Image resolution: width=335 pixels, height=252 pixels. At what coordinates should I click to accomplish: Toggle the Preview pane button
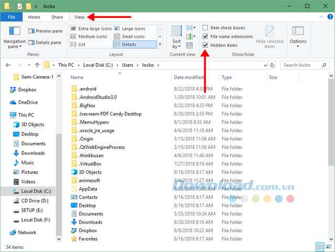(44, 31)
